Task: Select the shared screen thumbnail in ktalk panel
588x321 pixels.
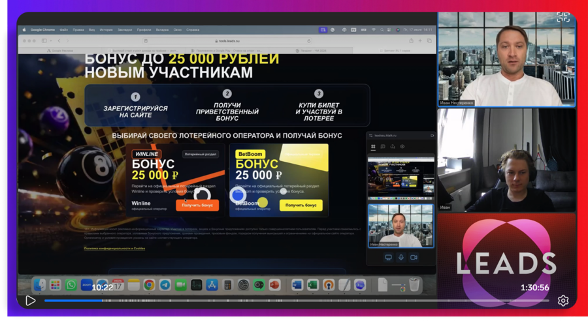Action: [x=401, y=178]
